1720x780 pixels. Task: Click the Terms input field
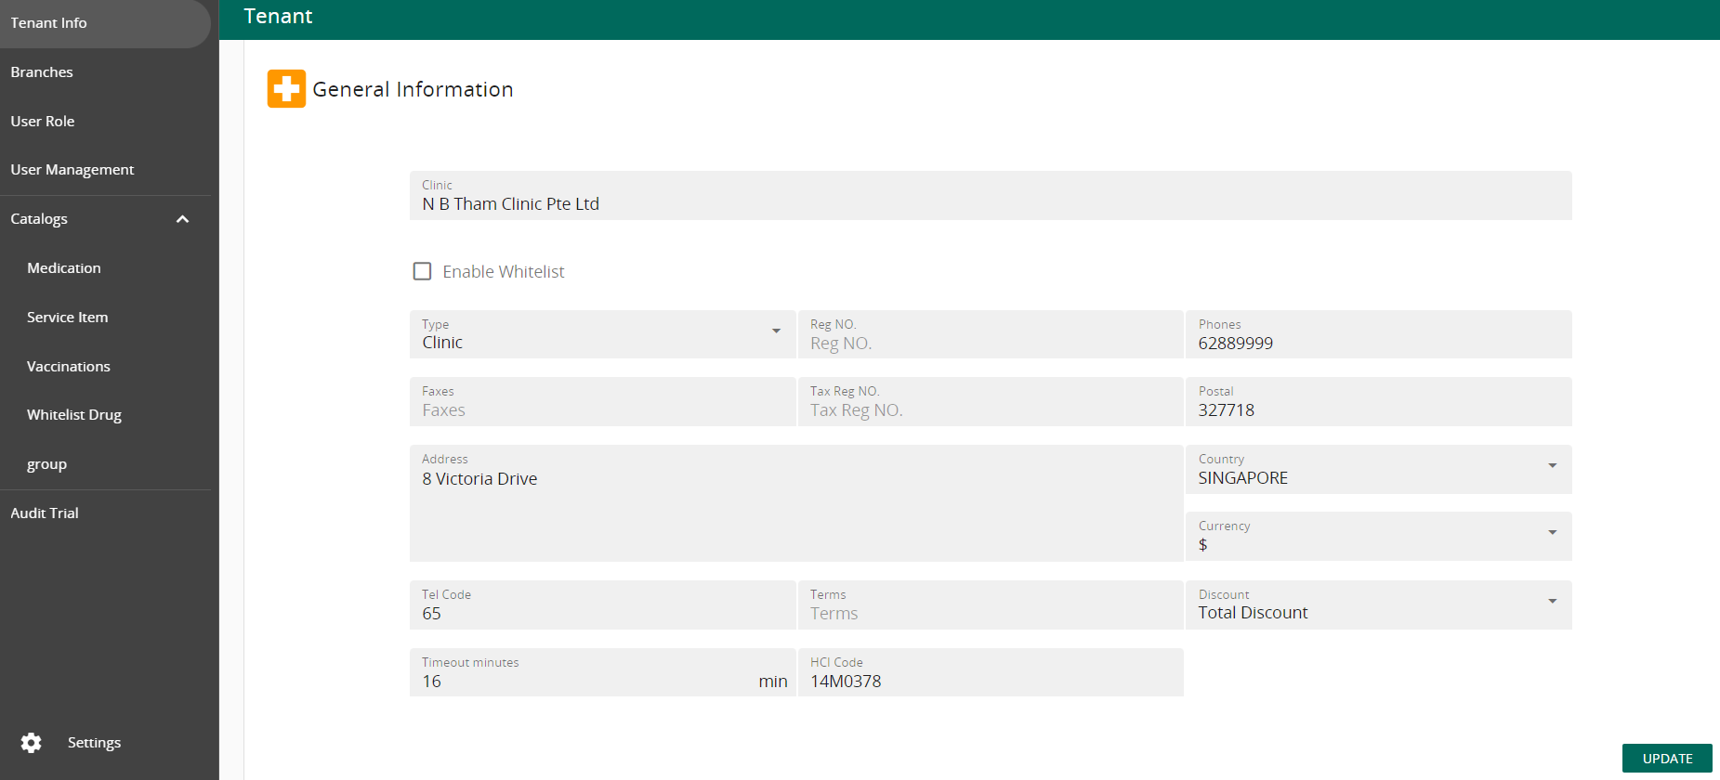pos(991,604)
